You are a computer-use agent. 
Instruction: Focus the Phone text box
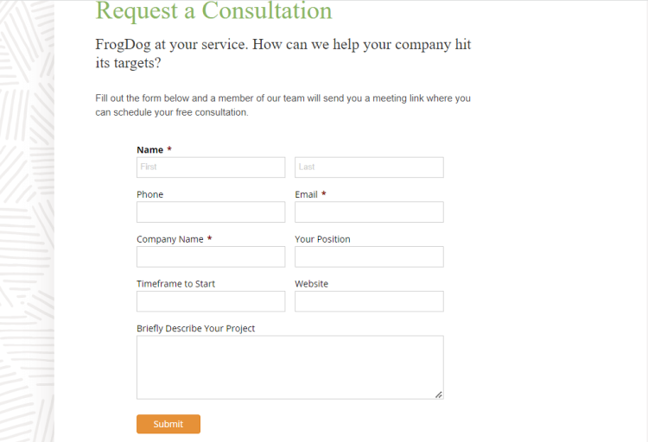click(211, 212)
